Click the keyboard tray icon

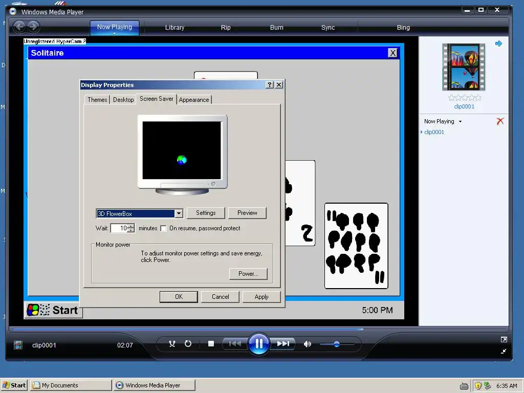464,386
